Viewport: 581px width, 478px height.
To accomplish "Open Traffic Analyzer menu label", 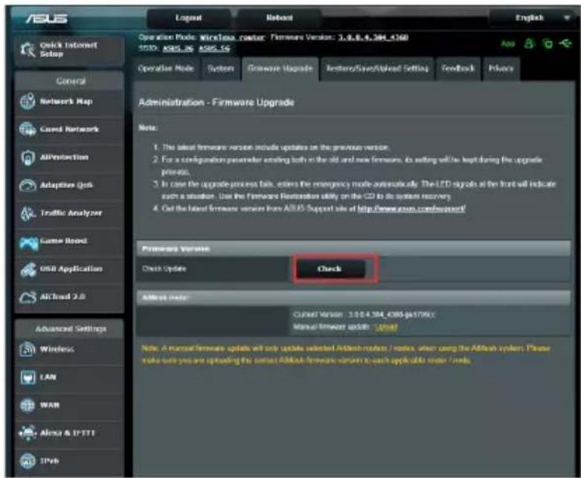I will (71, 213).
